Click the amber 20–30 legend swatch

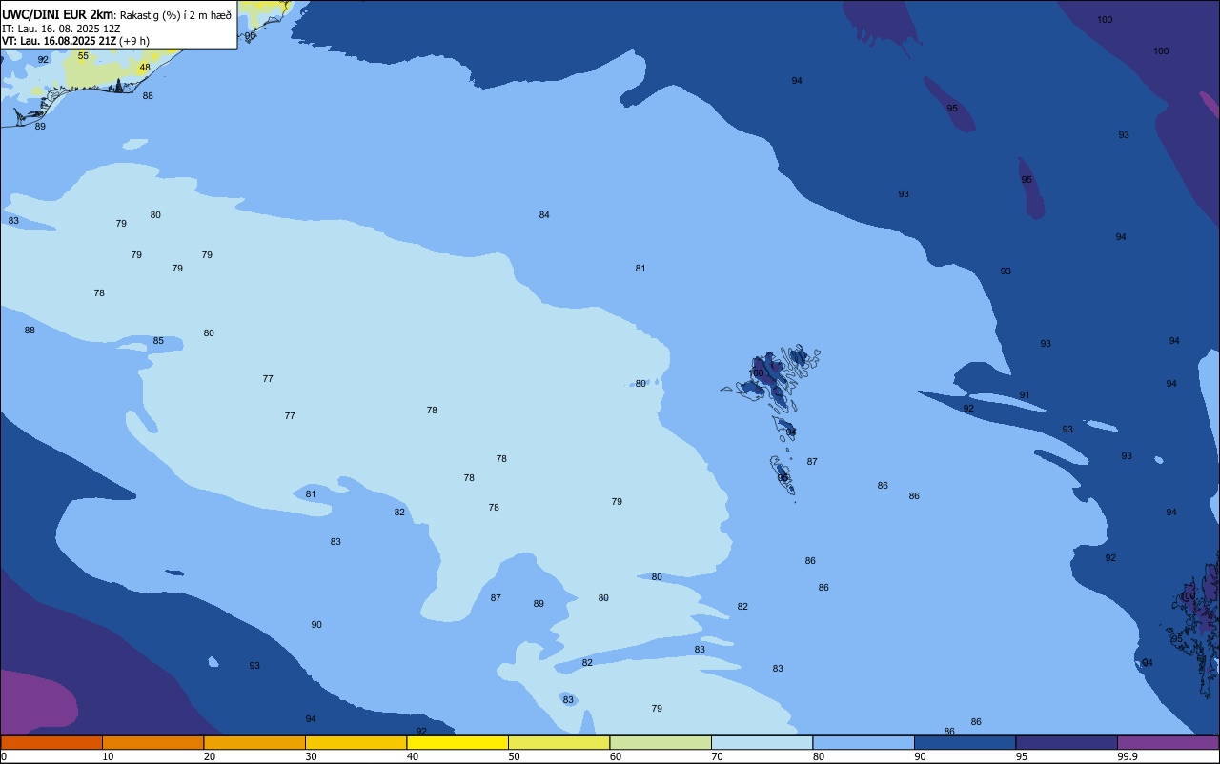coord(254,742)
